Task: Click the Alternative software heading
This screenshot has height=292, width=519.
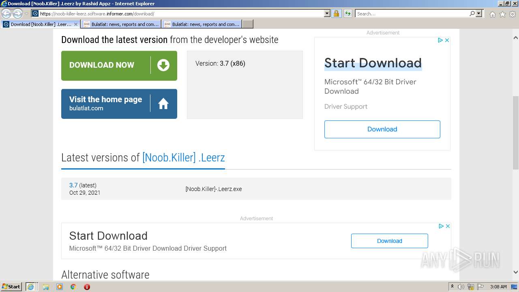Action: (x=105, y=275)
